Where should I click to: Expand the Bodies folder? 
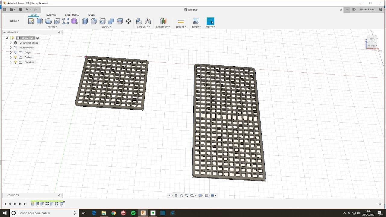(10, 57)
